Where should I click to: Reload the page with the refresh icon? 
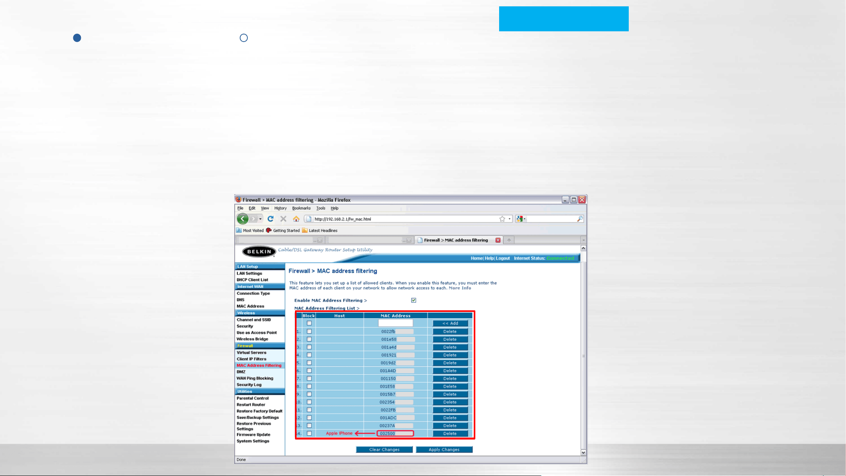pos(271,219)
